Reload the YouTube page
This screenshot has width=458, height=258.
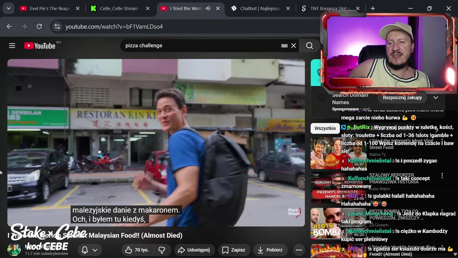pos(39,26)
